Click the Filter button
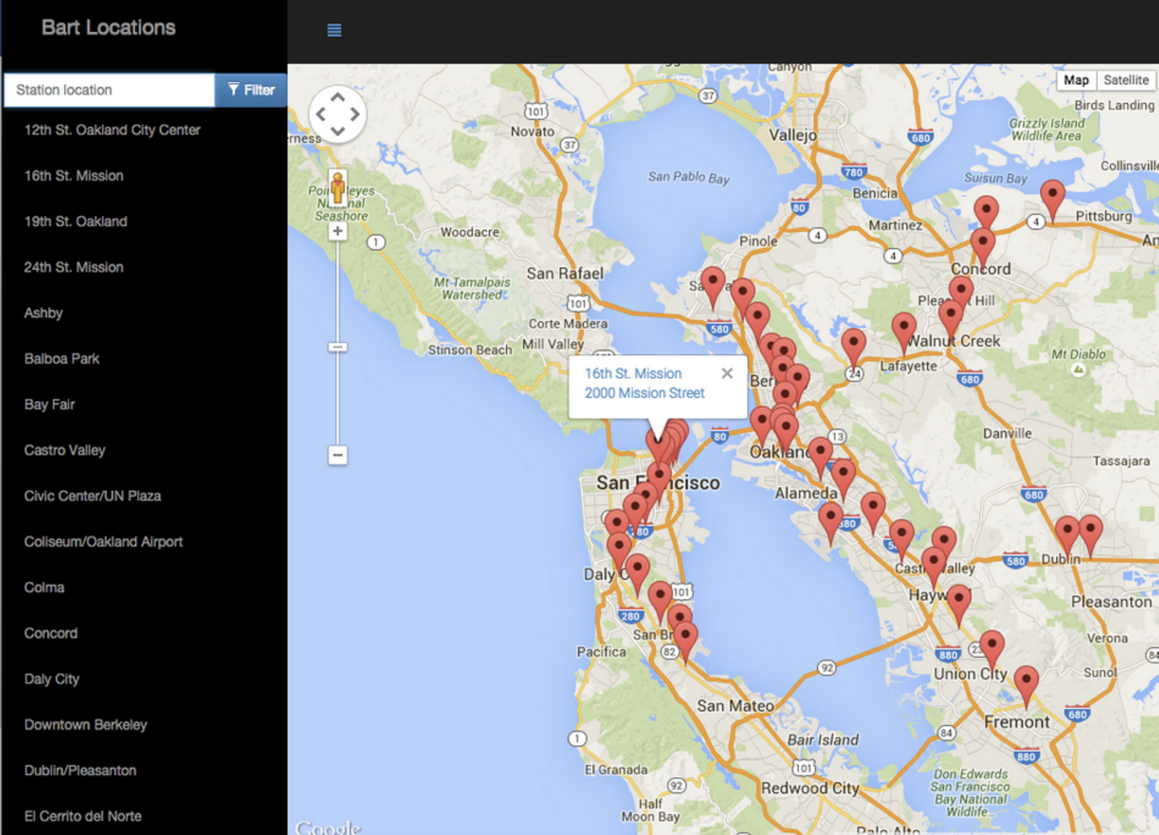This screenshot has width=1159, height=835. [x=251, y=90]
